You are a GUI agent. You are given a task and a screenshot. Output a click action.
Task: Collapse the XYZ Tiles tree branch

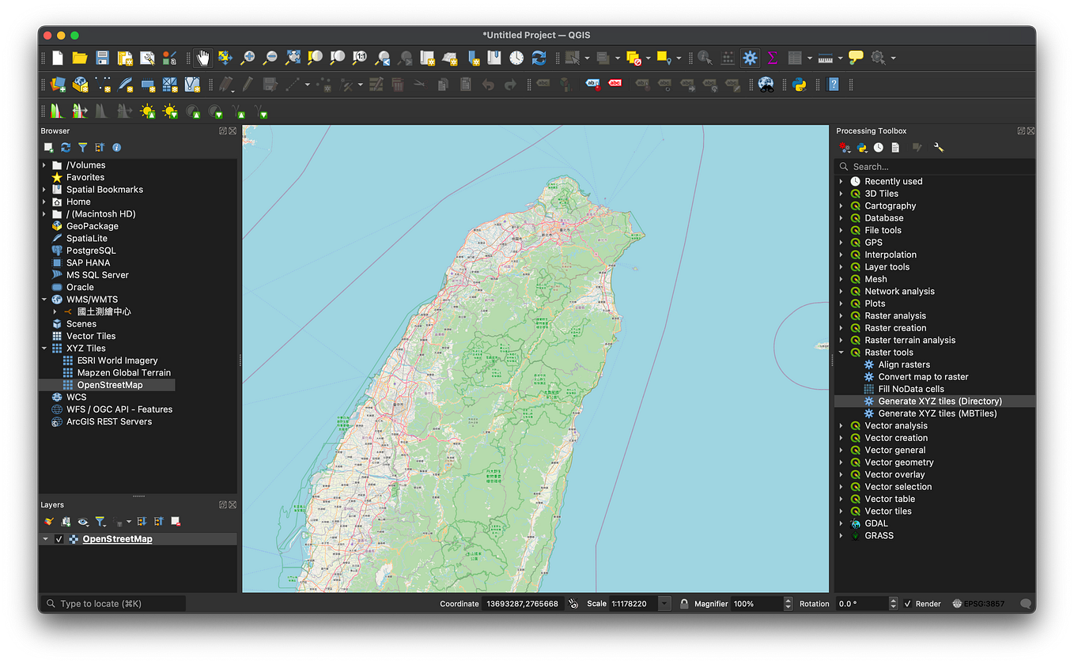tap(46, 348)
